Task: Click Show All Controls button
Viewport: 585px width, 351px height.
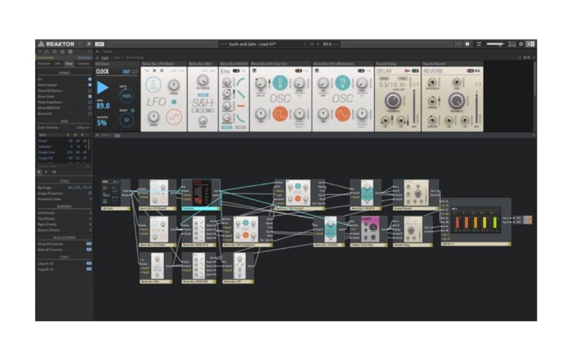Action: point(89,244)
